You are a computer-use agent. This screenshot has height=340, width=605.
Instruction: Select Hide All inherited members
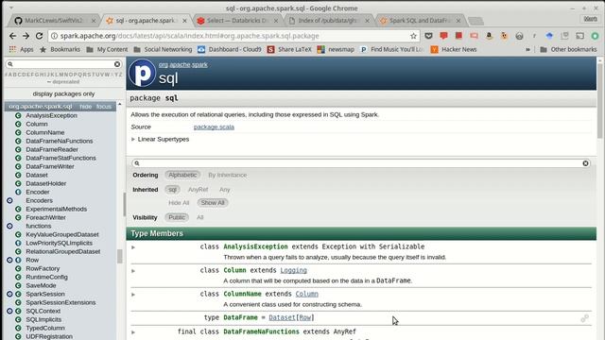[179, 203]
